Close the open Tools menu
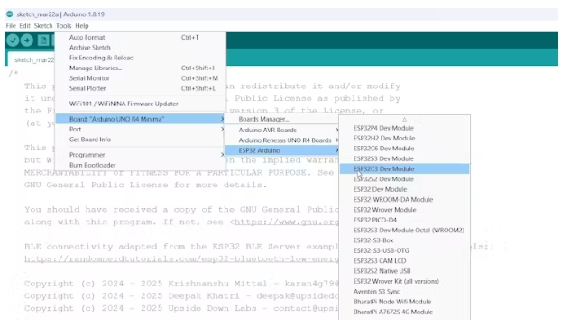 [63, 26]
